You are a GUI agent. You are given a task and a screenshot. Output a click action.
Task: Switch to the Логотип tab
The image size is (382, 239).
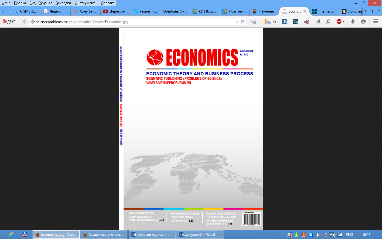[352, 11]
